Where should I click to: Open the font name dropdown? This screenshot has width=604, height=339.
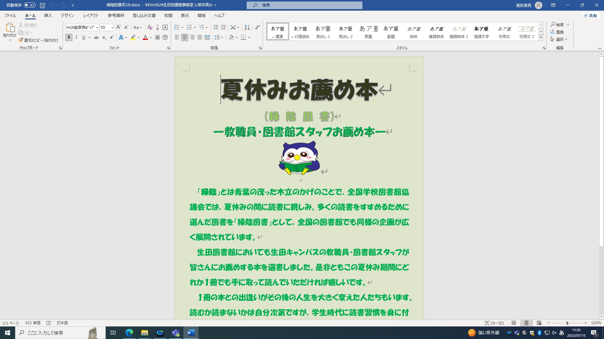coord(97,28)
